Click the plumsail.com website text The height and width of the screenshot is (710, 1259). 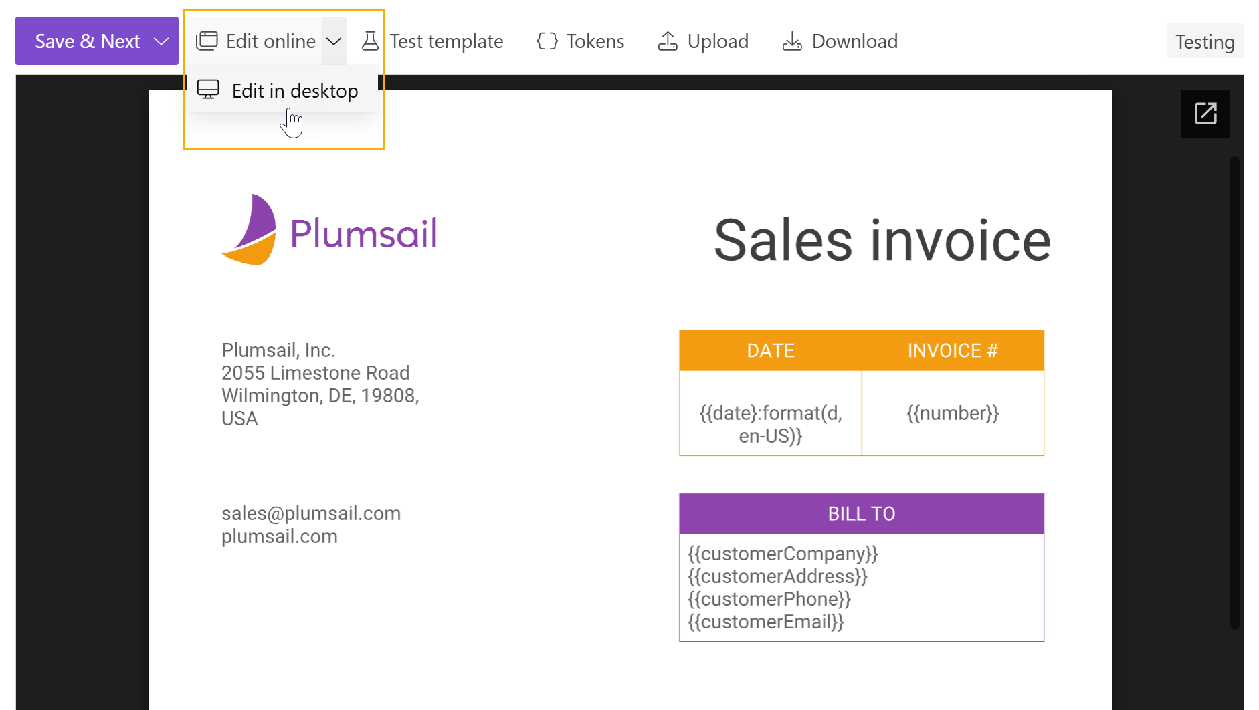[x=280, y=536]
